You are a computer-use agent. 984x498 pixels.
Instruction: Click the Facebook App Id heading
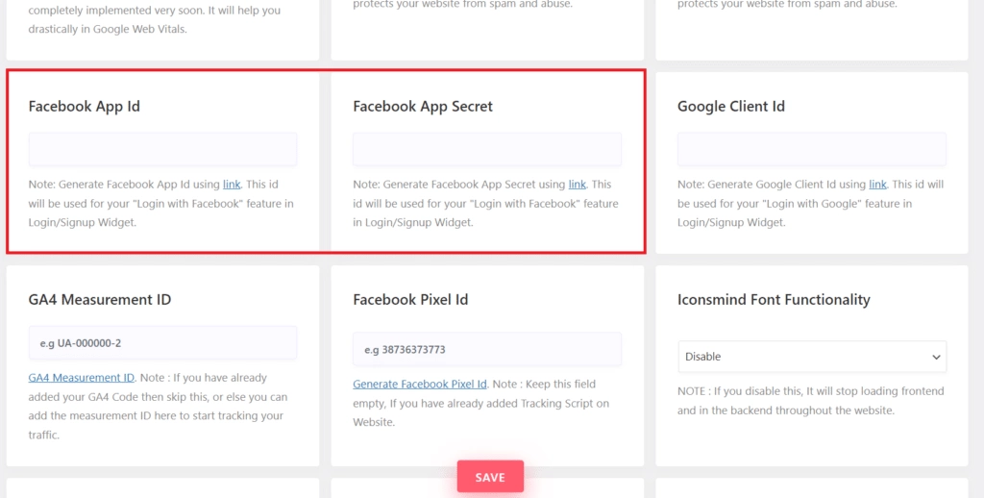click(85, 106)
